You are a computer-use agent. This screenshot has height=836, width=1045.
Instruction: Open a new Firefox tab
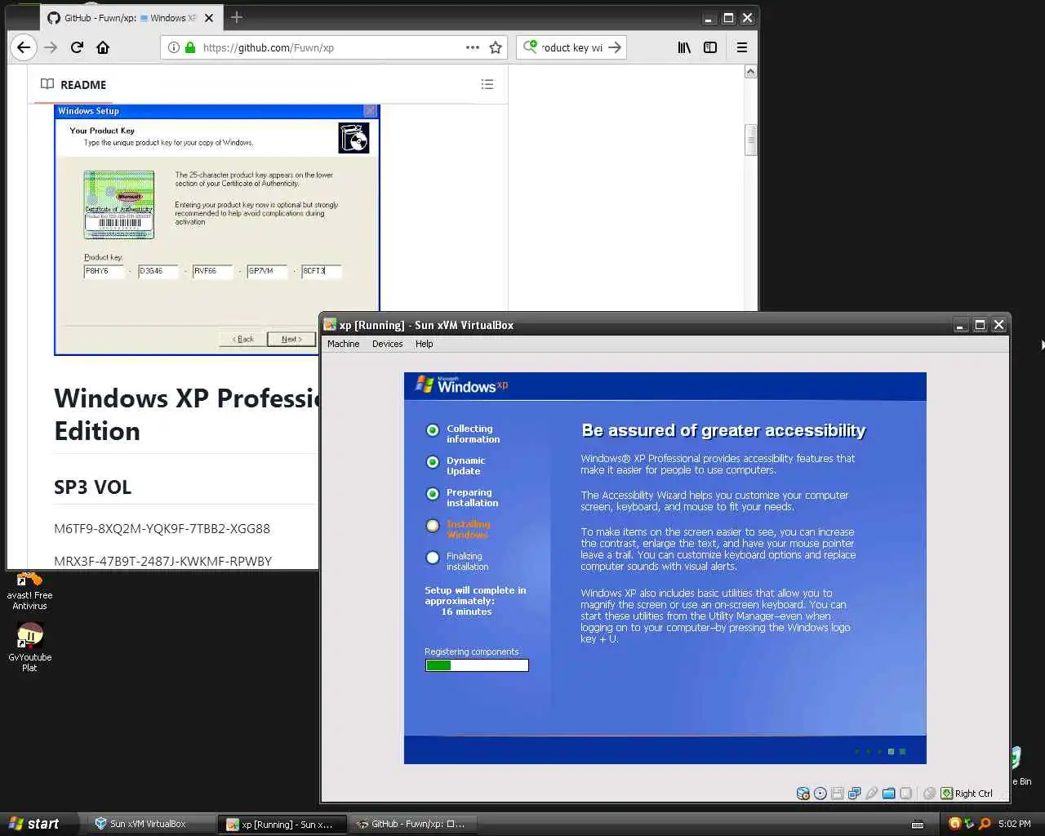[237, 17]
